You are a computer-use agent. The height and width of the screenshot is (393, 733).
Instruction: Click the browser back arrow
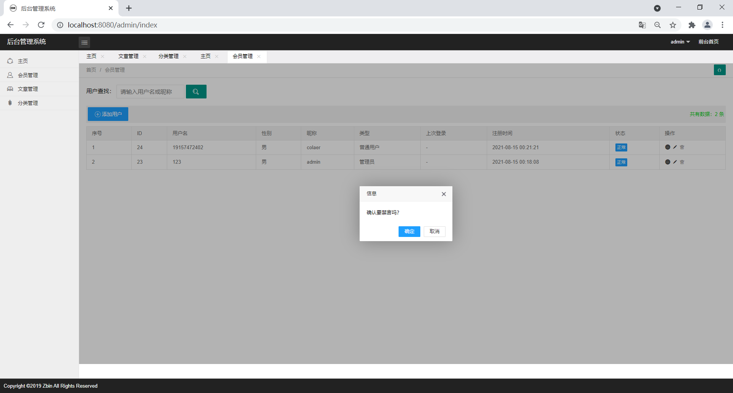point(10,25)
